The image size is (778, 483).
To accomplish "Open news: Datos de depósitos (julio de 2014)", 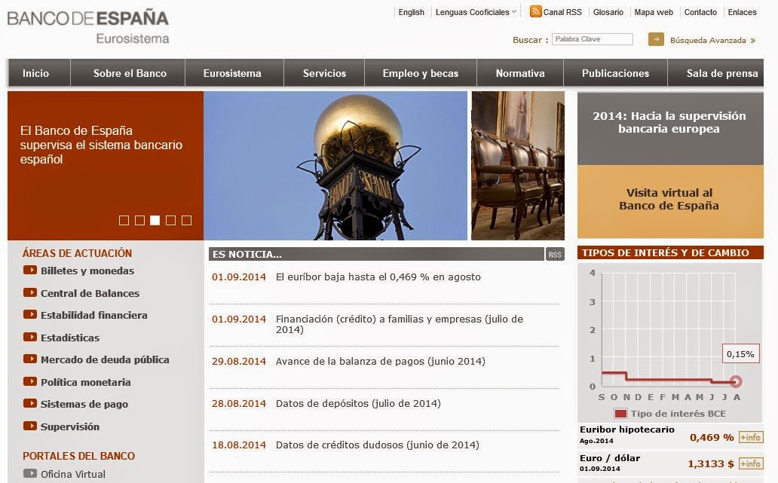I will click(x=358, y=403).
